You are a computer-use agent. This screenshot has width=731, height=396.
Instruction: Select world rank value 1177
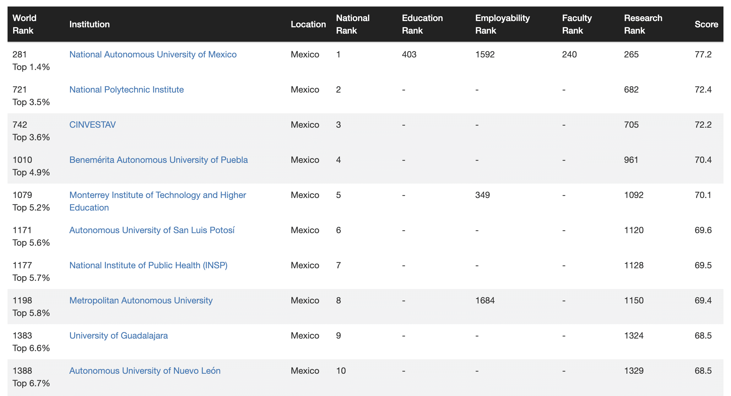[x=22, y=265]
